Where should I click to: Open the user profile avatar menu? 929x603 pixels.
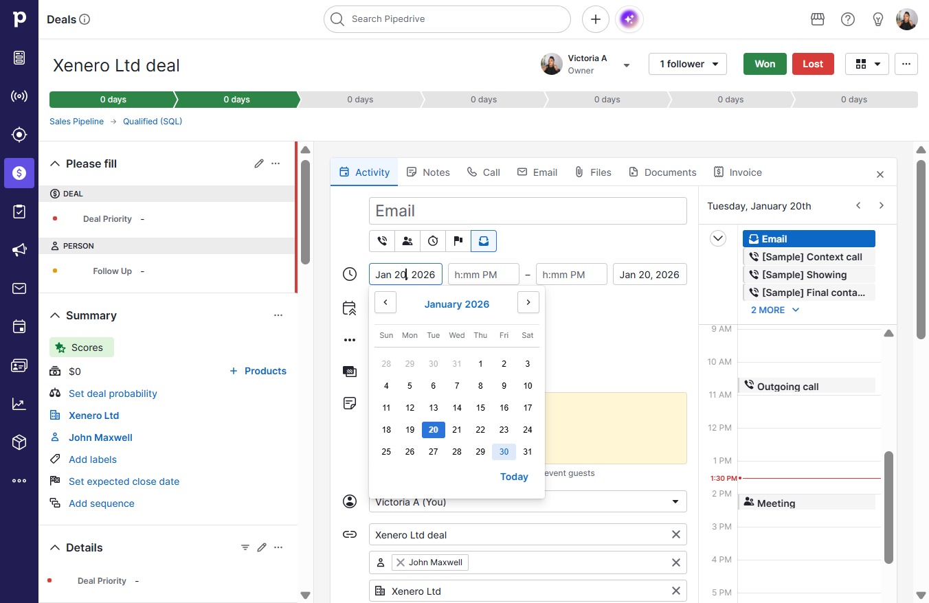(907, 19)
